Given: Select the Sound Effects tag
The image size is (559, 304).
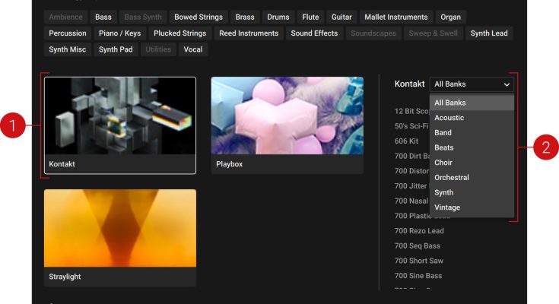Looking at the screenshot, I should pos(314,33).
